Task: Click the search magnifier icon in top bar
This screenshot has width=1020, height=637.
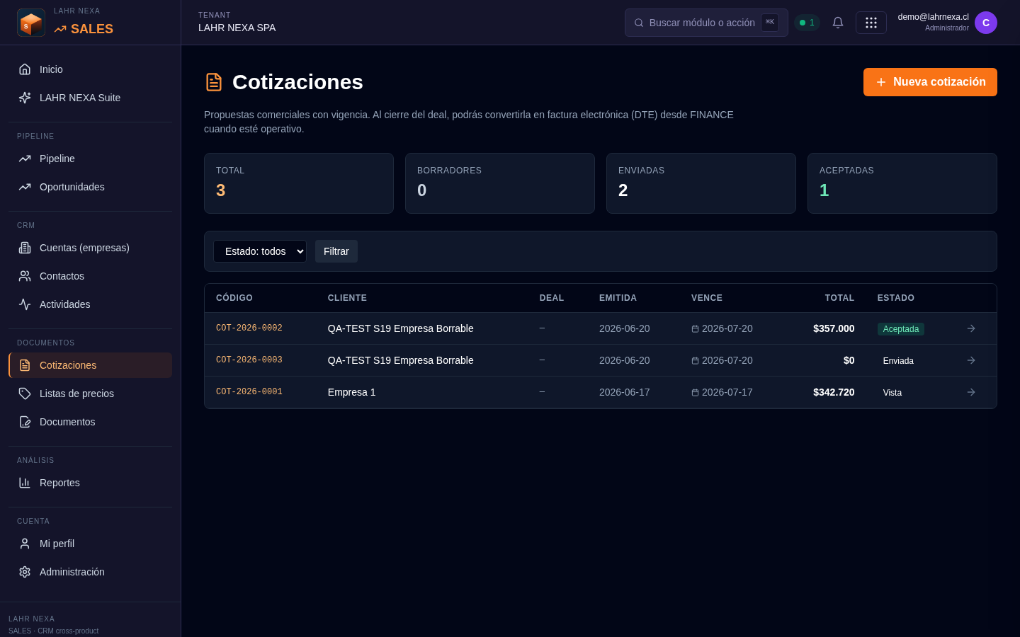Action: click(x=639, y=23)
